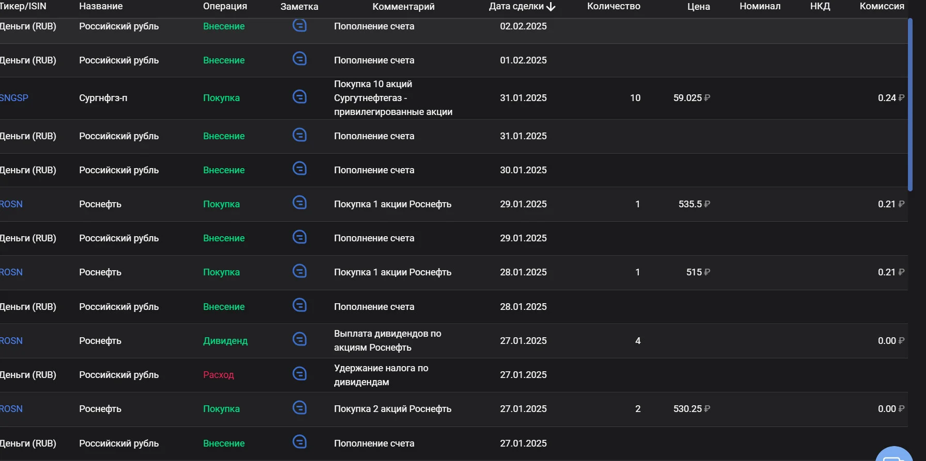Select price 530.25 ₽ cell
The width and height of the screenshot is (926, 461).
692,409
